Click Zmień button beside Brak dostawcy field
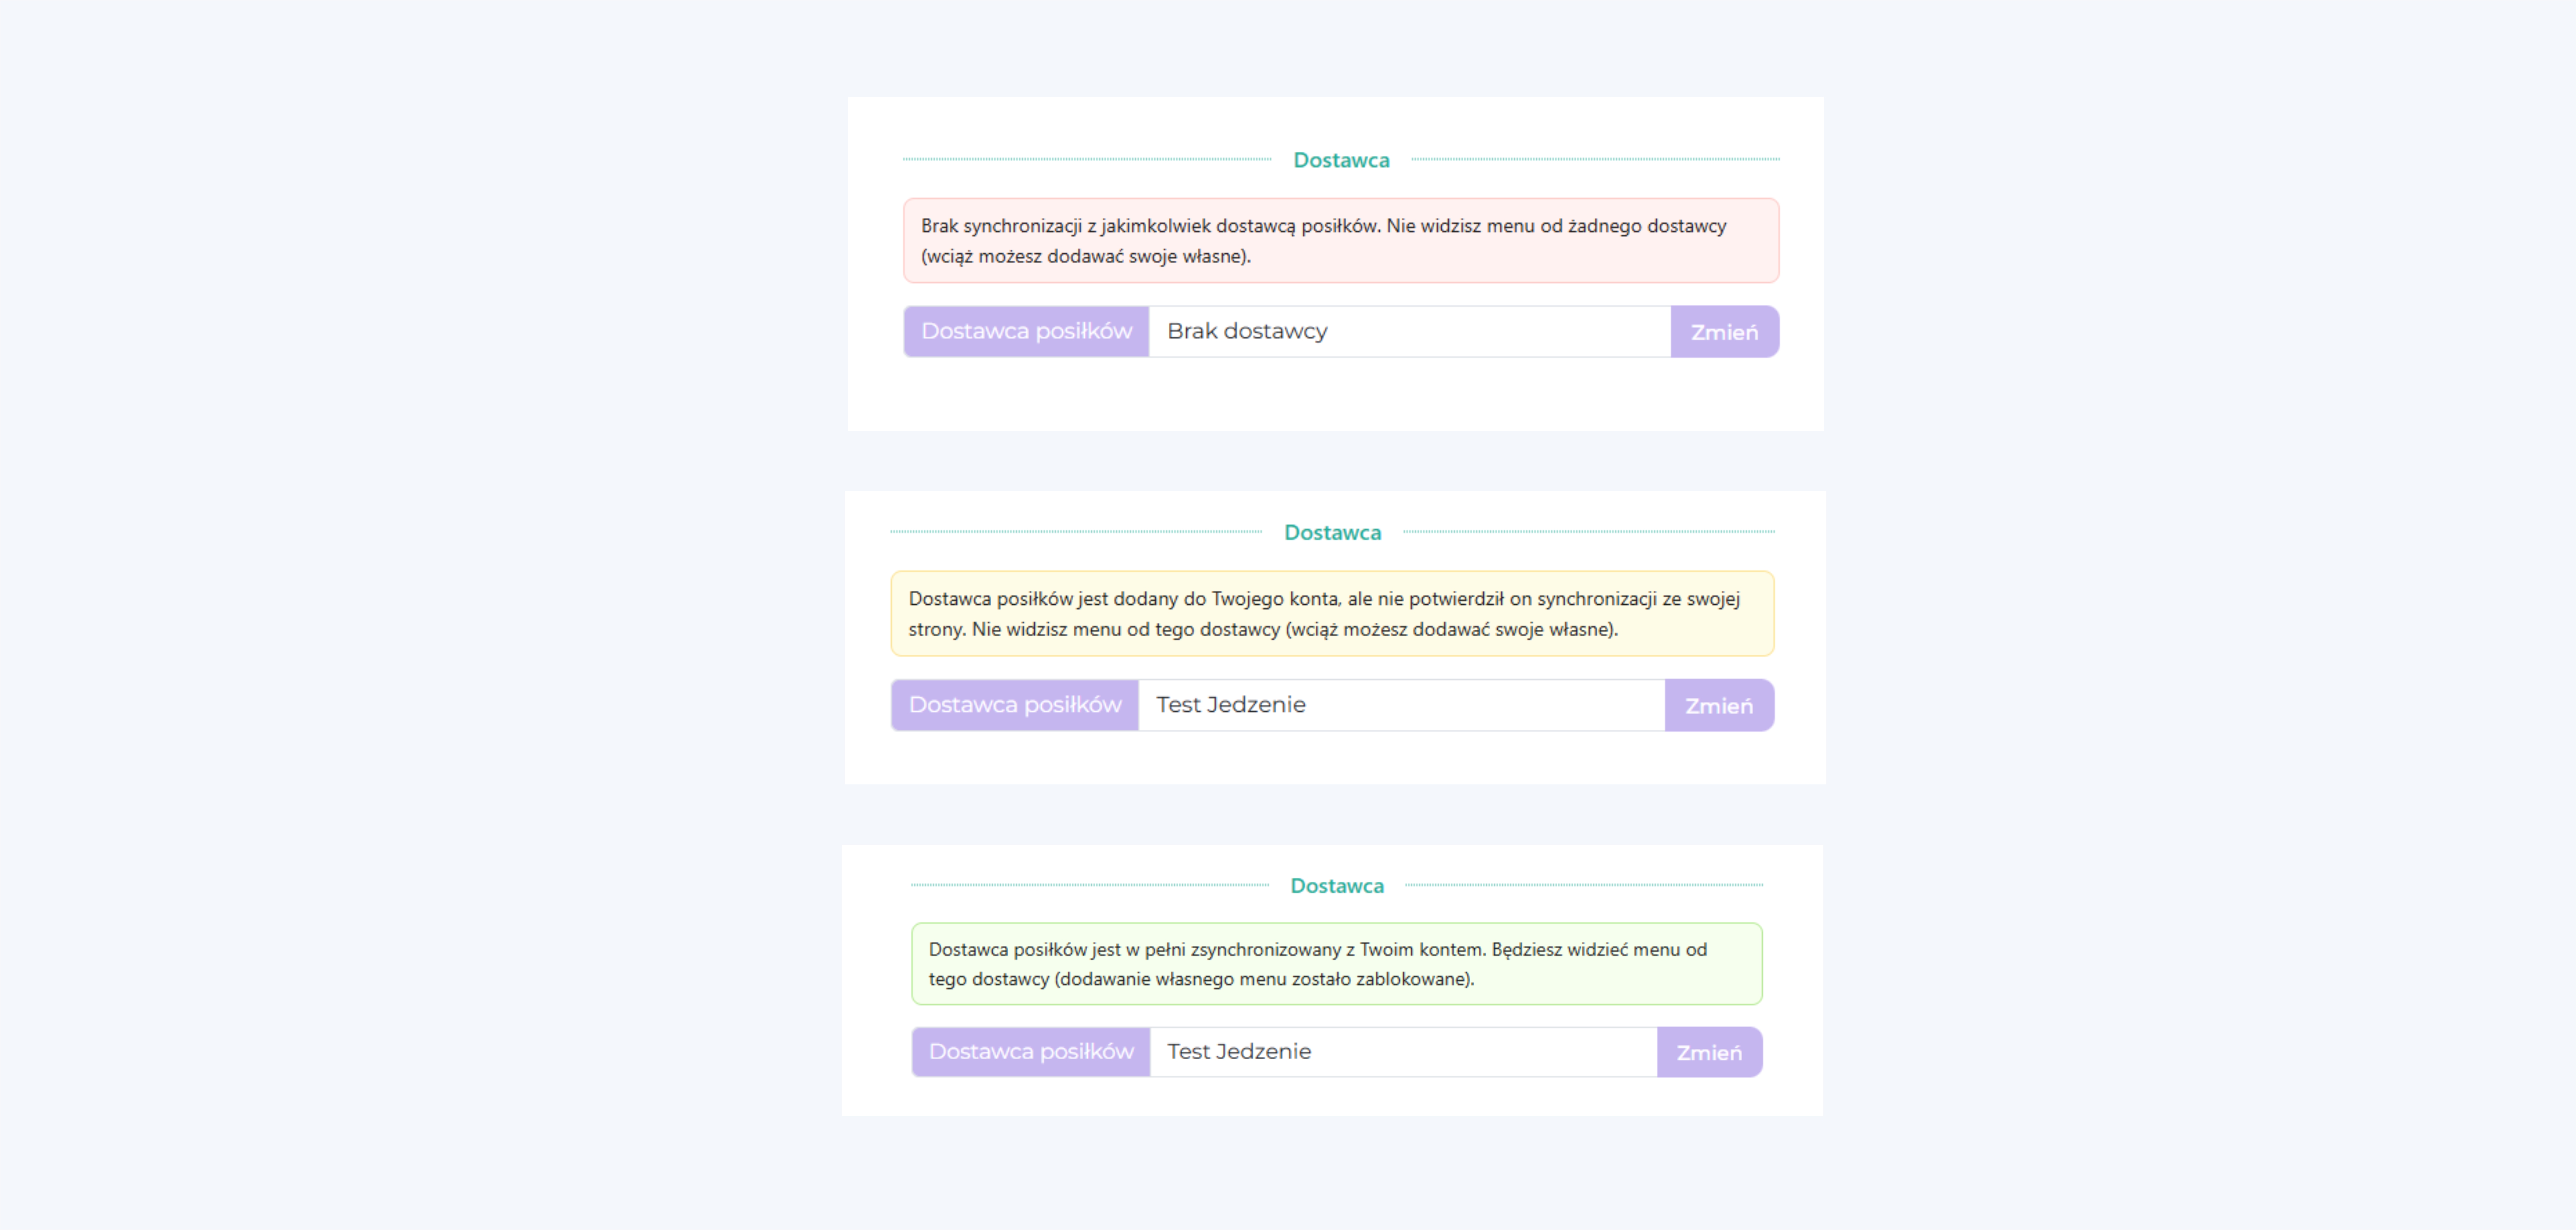 [x=1724, y=332]
